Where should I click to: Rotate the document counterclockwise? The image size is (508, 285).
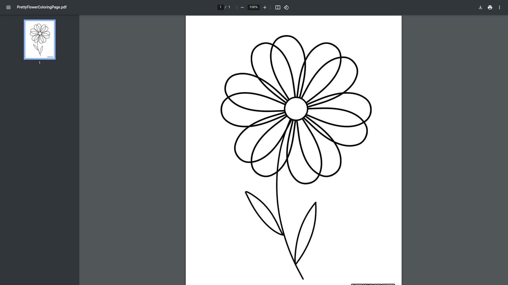(x=286, y=7)
